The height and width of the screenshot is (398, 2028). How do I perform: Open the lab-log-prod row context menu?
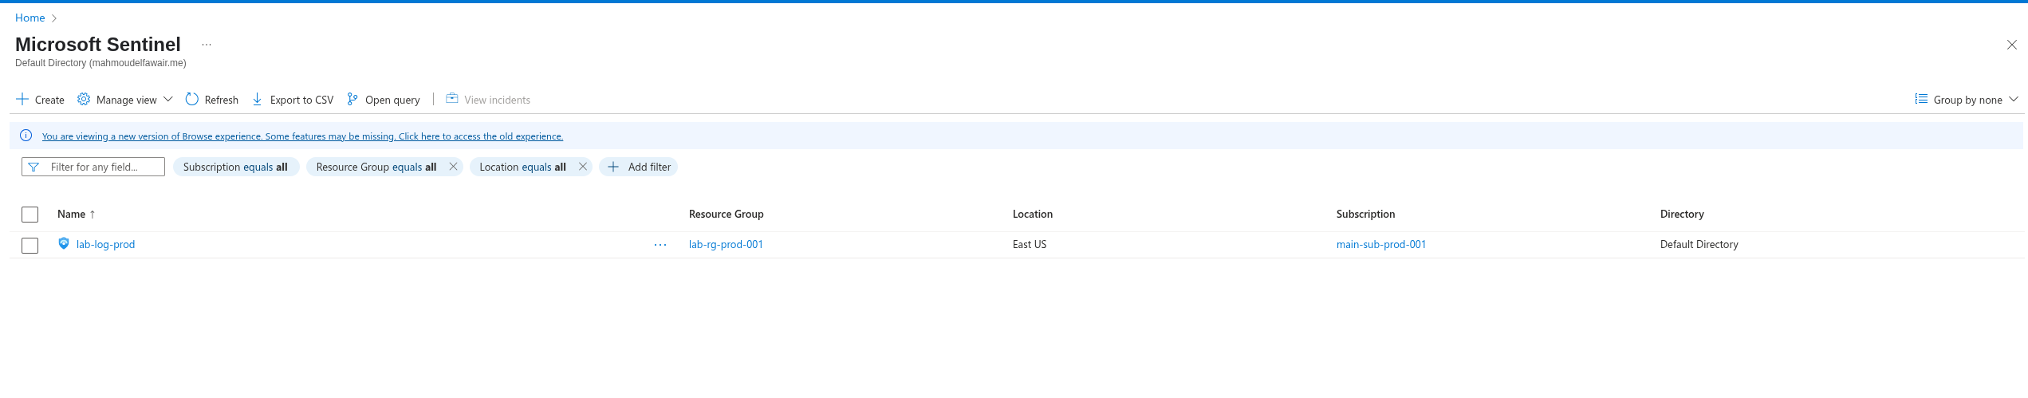pyautogui.click(x=660, y=245)
